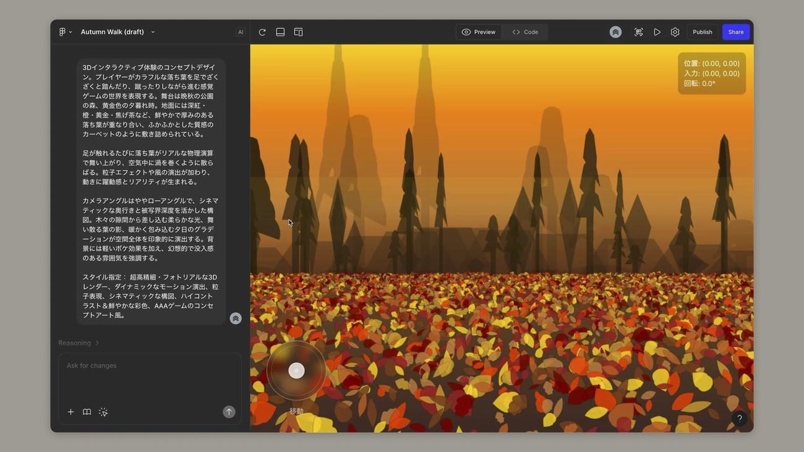Click the point-and-edit sparkle icon
The height and width of the screenshot is (452, 804).
point(103,412)
